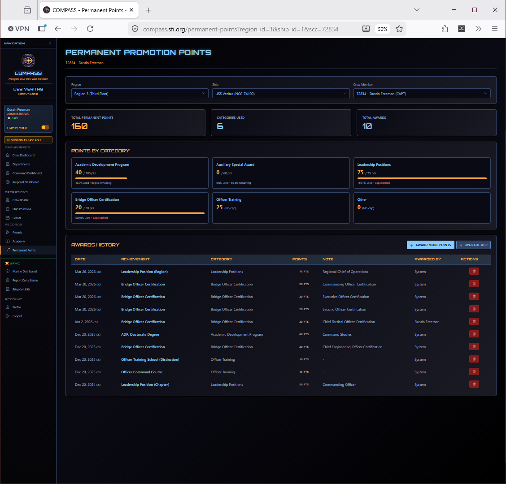Viewport: 506px width, 484px height.
Task: Open the Regional Dashboard
Action: click(x=26, y=182)
